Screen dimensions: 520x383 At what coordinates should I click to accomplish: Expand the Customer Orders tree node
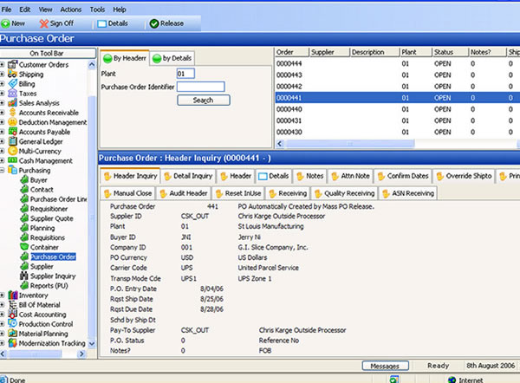tap(3, 65)
